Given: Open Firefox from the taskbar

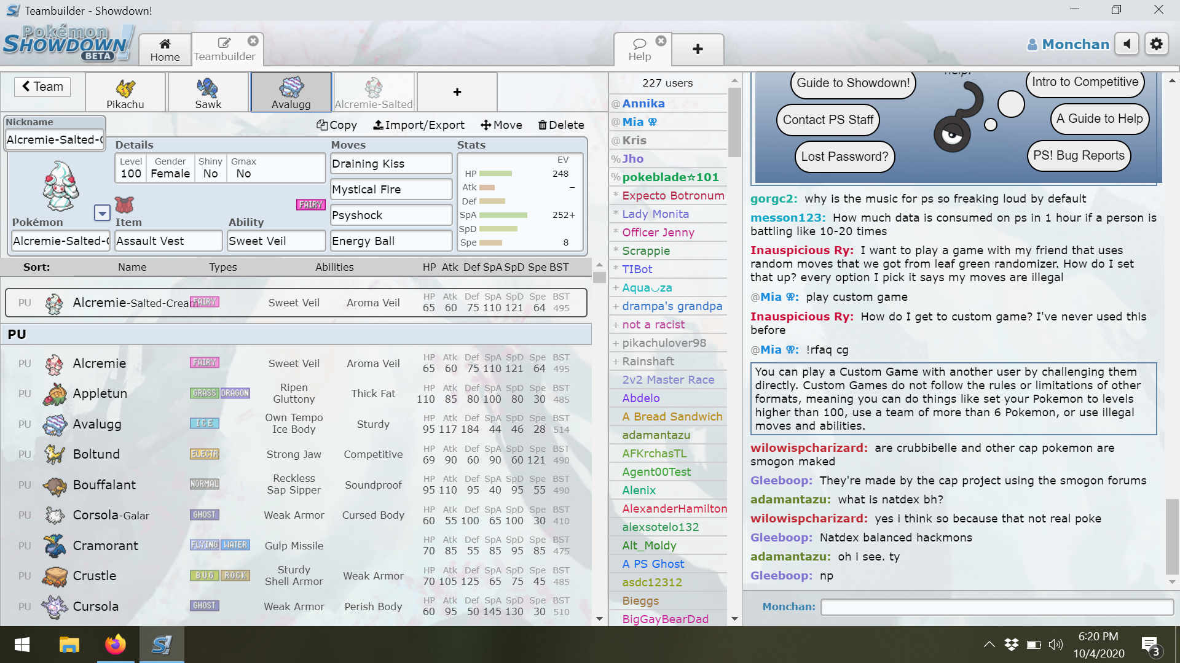Looking at the screenshot, I should pos(115,645).
